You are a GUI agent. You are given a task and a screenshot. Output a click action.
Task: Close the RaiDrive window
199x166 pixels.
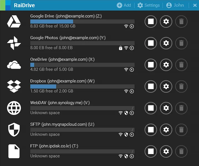tap(195, 5)
